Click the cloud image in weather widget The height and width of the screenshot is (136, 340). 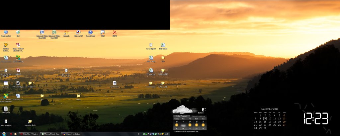coord(183,109)
